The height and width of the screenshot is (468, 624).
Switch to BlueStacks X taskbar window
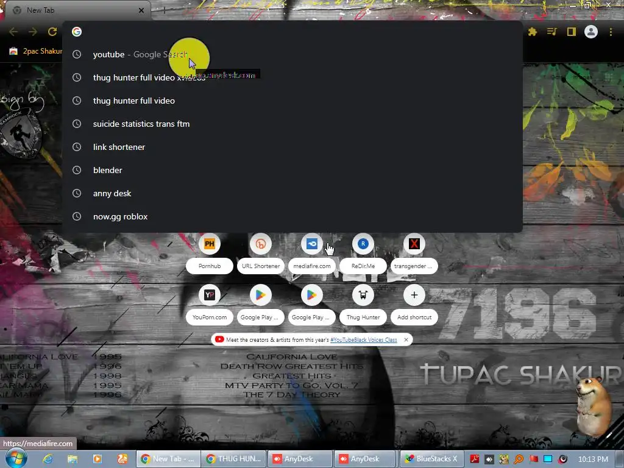click(432, 459)
